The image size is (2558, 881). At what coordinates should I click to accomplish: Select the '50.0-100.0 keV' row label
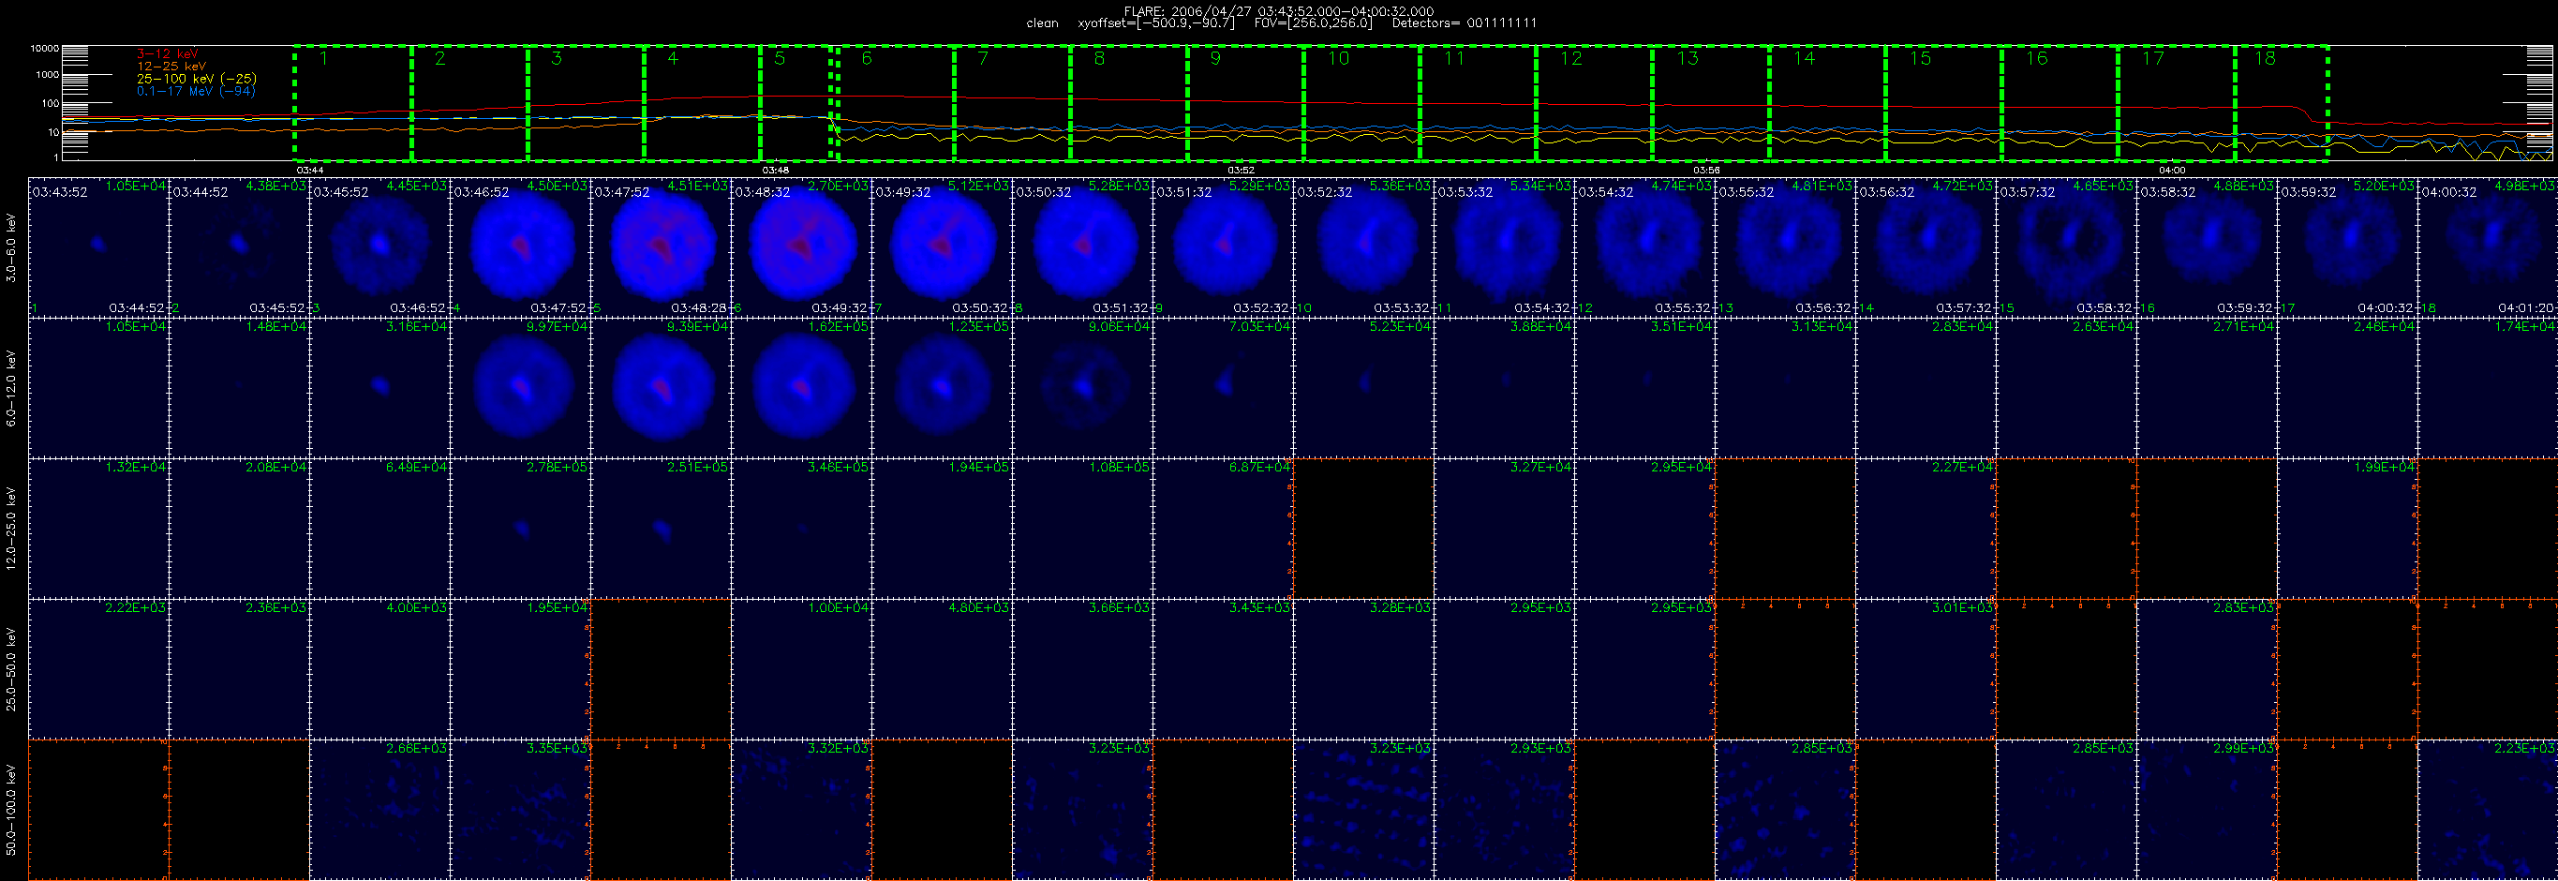point(11,810)
